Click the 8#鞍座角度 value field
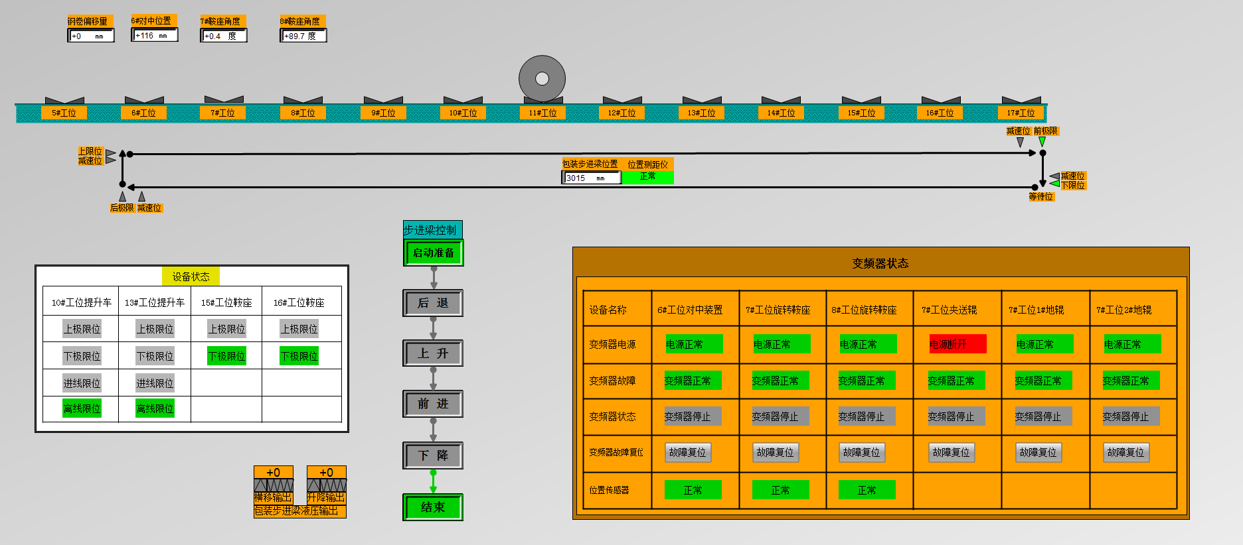 303,36
